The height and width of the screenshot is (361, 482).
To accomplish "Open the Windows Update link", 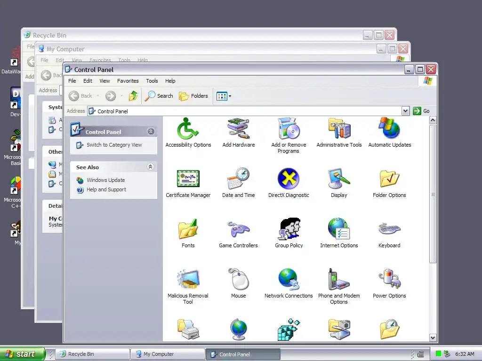I will click(x=106, y=180).
